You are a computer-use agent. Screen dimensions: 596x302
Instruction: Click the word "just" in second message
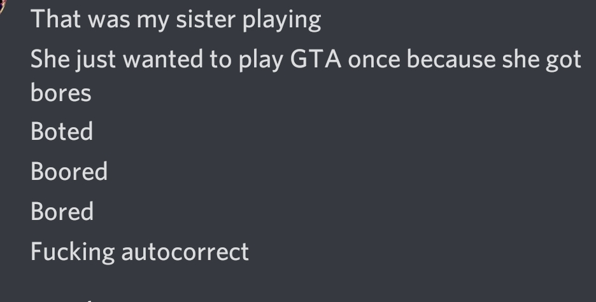tap(96, 60)
